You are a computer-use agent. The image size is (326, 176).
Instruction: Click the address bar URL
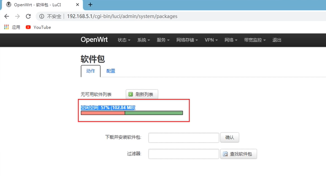click(x=122, y=17)
